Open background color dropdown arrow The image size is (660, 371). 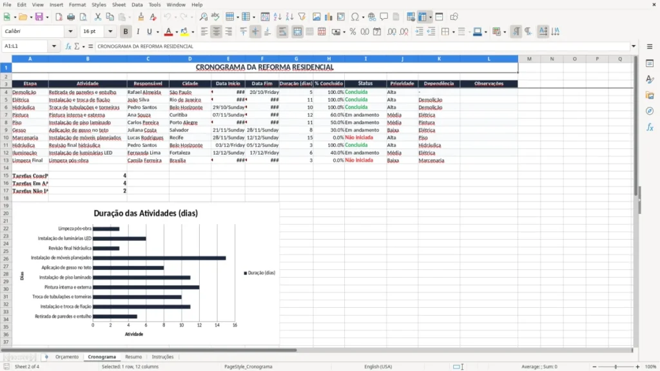point(193,32)
